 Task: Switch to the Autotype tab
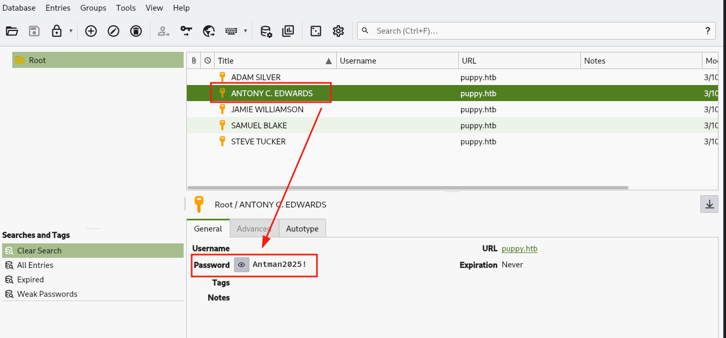point(302,229)
